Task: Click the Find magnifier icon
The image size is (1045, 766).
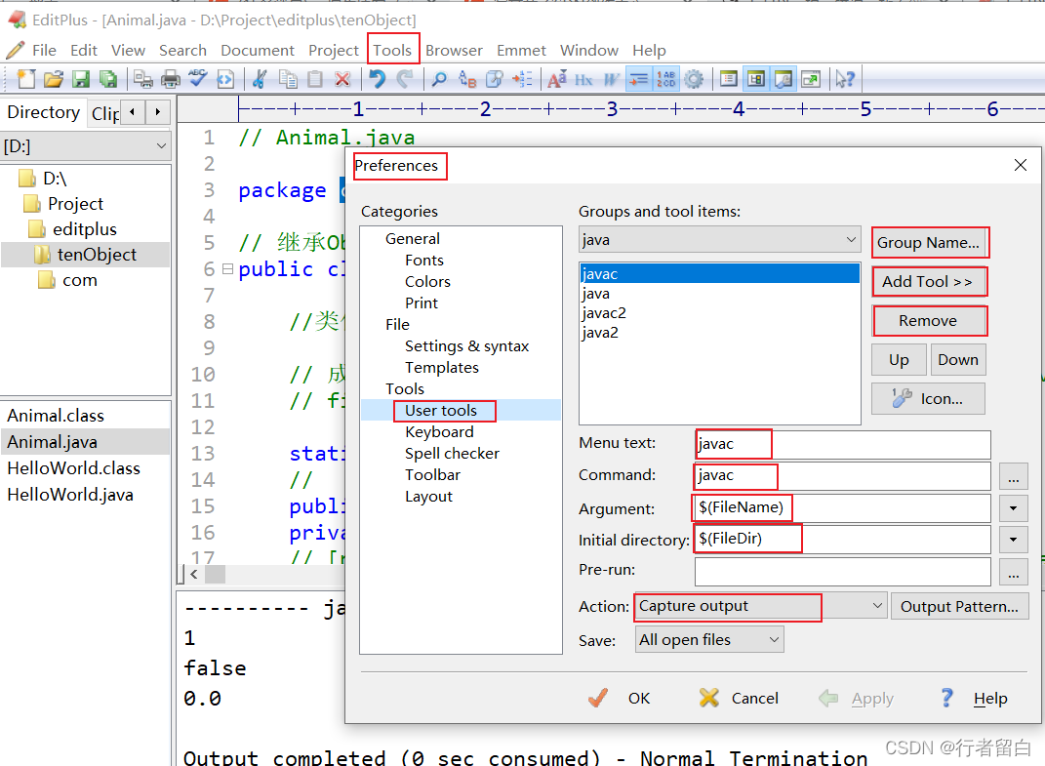Action: 439,79
